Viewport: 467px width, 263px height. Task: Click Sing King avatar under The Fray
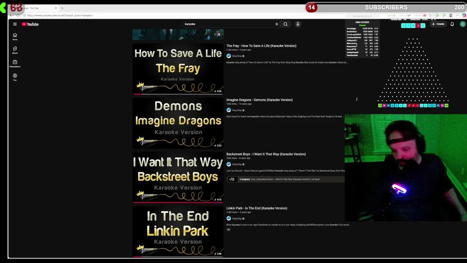tap(229, 56)
